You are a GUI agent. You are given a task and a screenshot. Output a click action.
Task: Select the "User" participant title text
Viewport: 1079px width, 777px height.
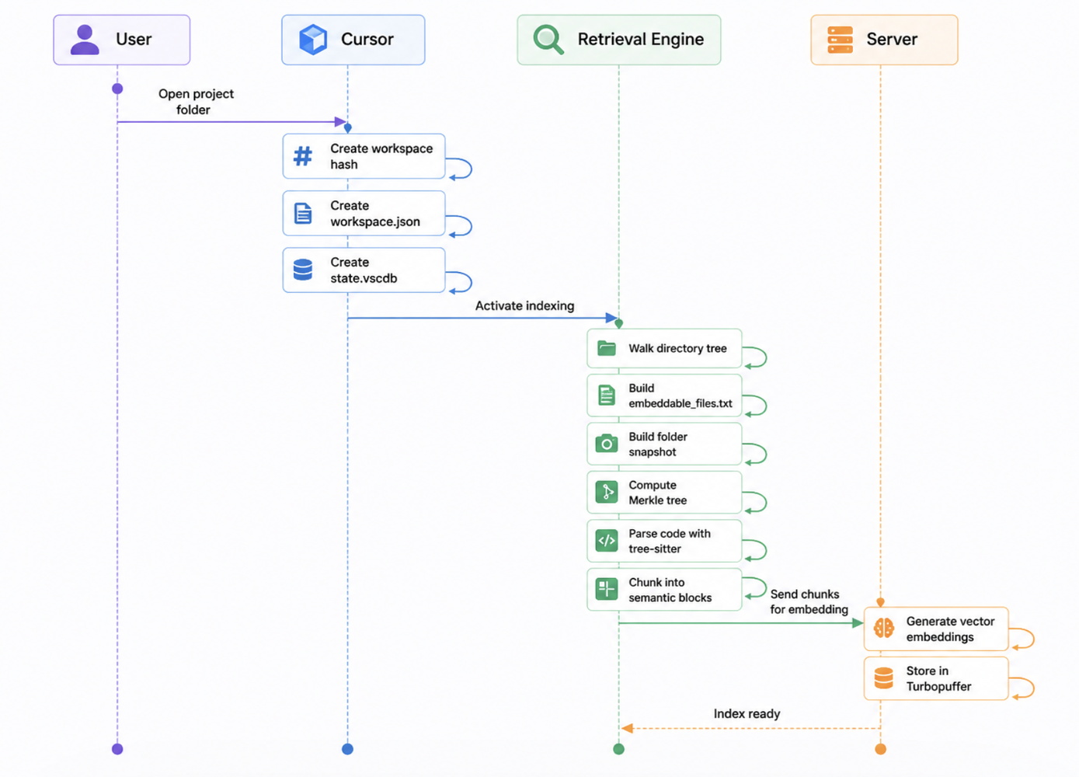tap(134, 40)
